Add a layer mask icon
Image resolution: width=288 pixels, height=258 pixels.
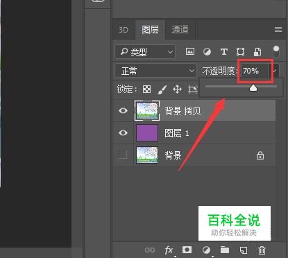187,250
